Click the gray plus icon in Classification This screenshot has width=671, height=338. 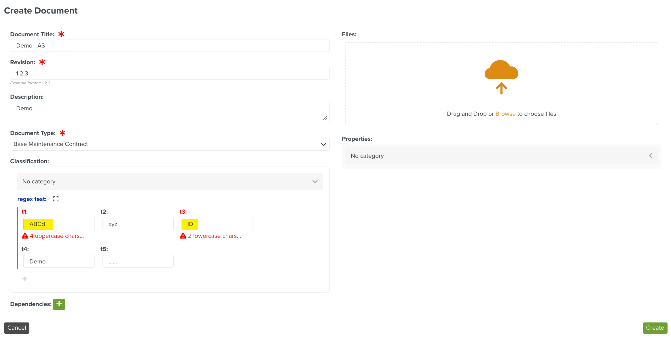(x=25, y=279)
